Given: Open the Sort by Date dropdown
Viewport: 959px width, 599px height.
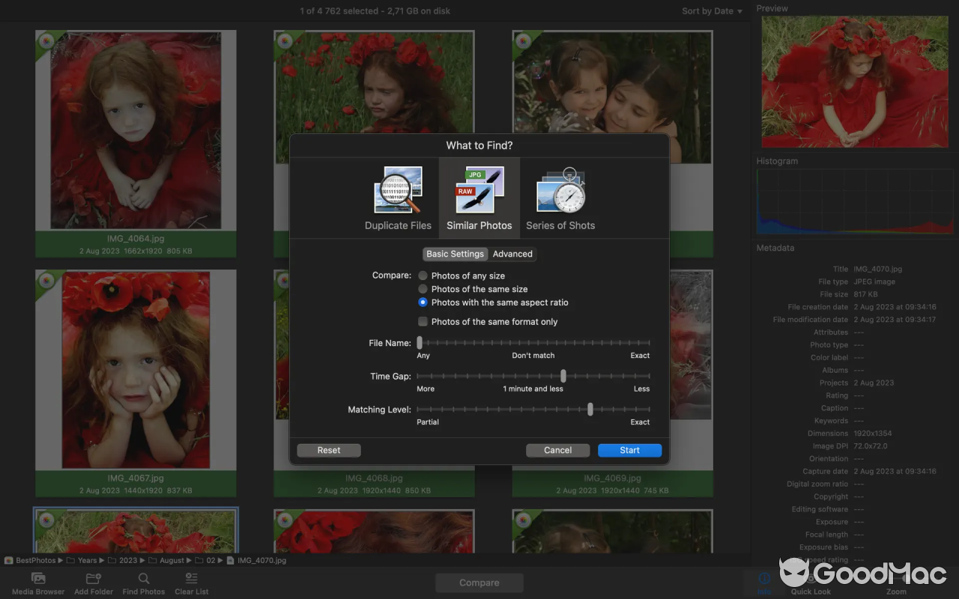Looking at the screenshot, I should tap(710, 10).
